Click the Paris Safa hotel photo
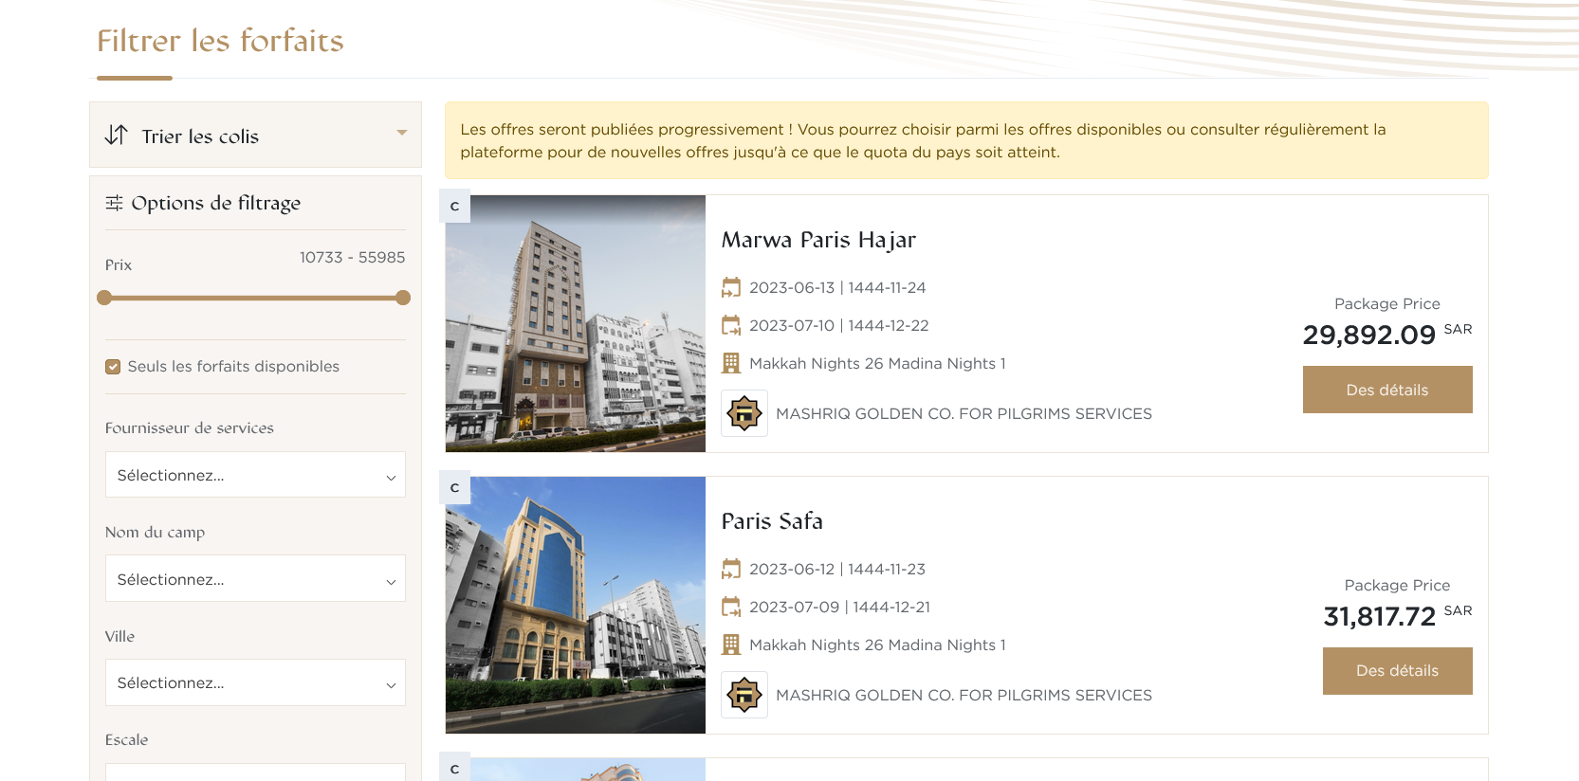The height and width of the screenshot is (781, 1579). pyautogui.click(x=576, y=605)
